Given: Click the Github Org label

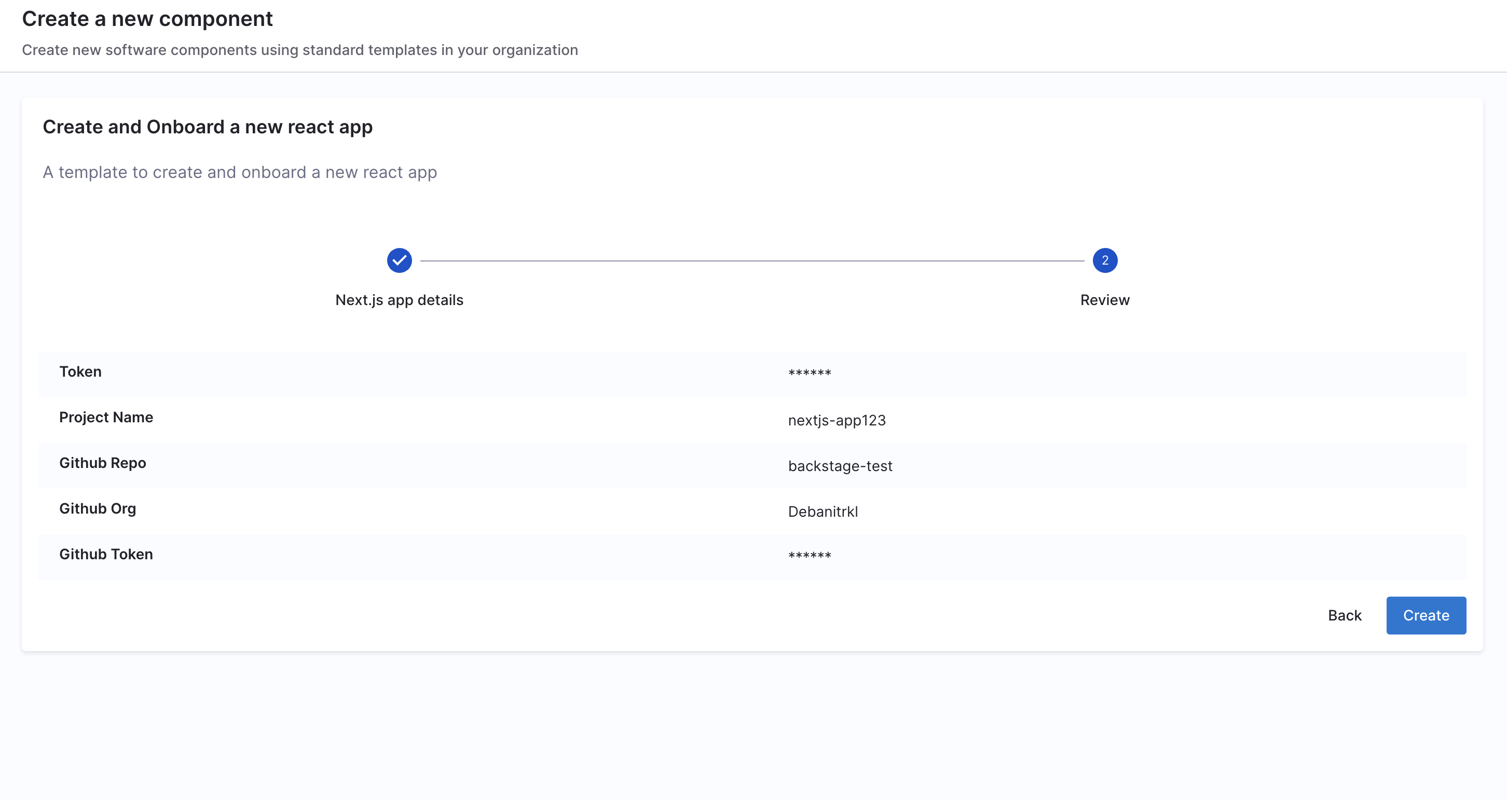Looking at the screenshot, I should pos(98,508).
